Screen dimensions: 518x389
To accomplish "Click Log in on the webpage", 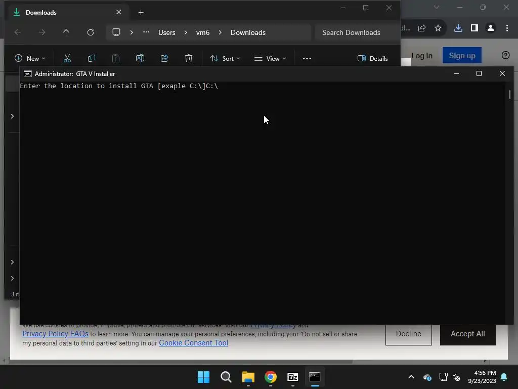I will pyautogui.click(x=422, y=56).
